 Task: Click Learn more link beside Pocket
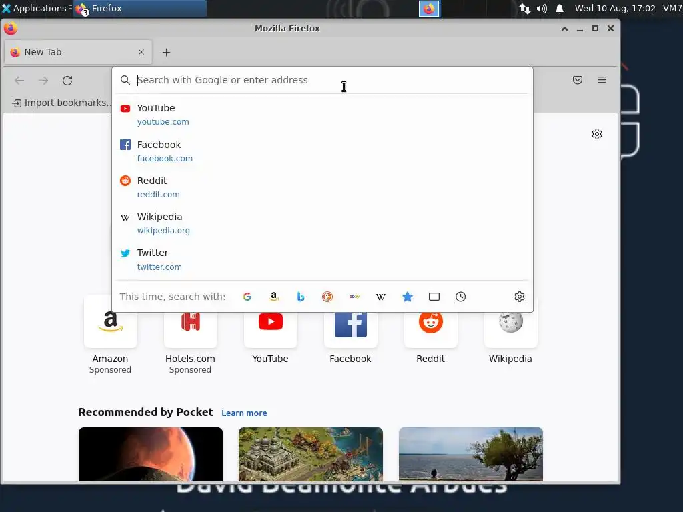pyautogui.click(x=244, y=413)
